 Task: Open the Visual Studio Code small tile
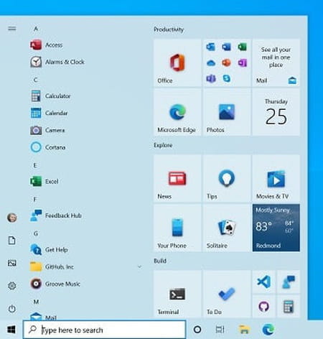[263, 282]
